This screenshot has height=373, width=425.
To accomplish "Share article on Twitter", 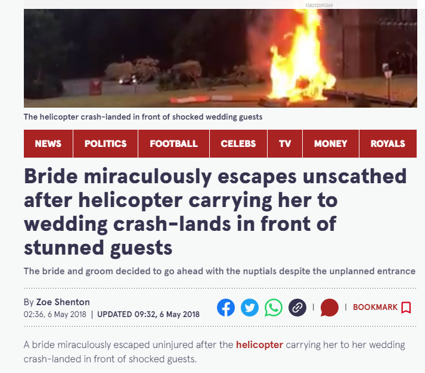I will (250, 308).
